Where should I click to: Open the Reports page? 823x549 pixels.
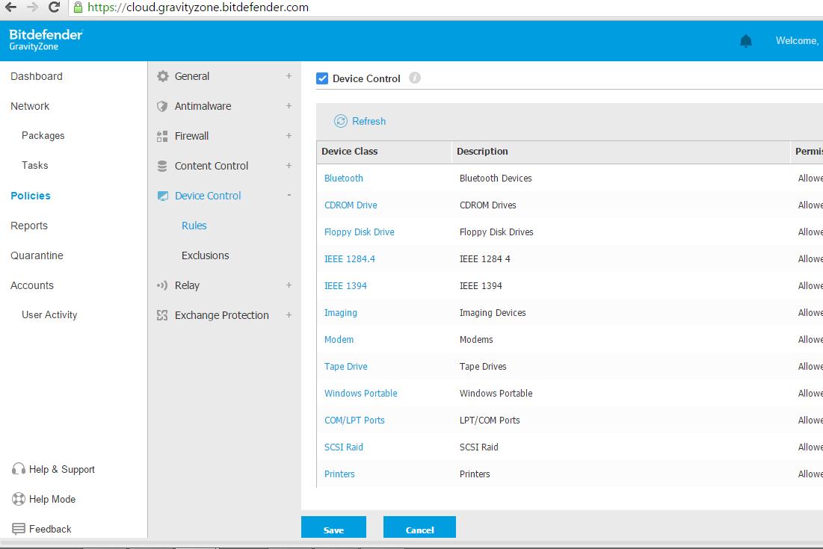[x=29, y=226]
